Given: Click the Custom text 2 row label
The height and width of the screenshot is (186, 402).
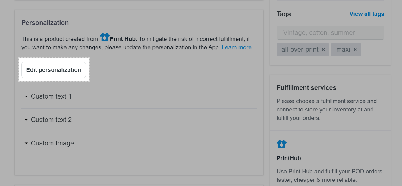Looking at the screenshot, I should point(51,120).
